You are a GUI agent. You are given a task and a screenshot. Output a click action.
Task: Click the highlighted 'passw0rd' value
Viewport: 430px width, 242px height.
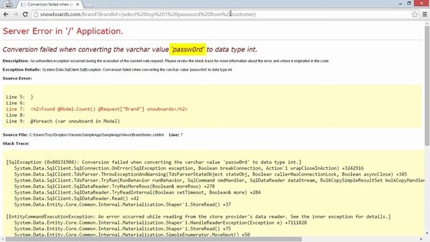point(187,49)
